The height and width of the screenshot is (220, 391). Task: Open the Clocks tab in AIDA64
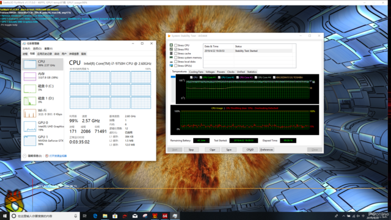(231, 72)
